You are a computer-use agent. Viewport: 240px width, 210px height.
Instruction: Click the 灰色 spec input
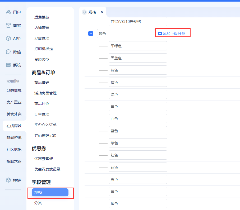[x=138, y=70]
